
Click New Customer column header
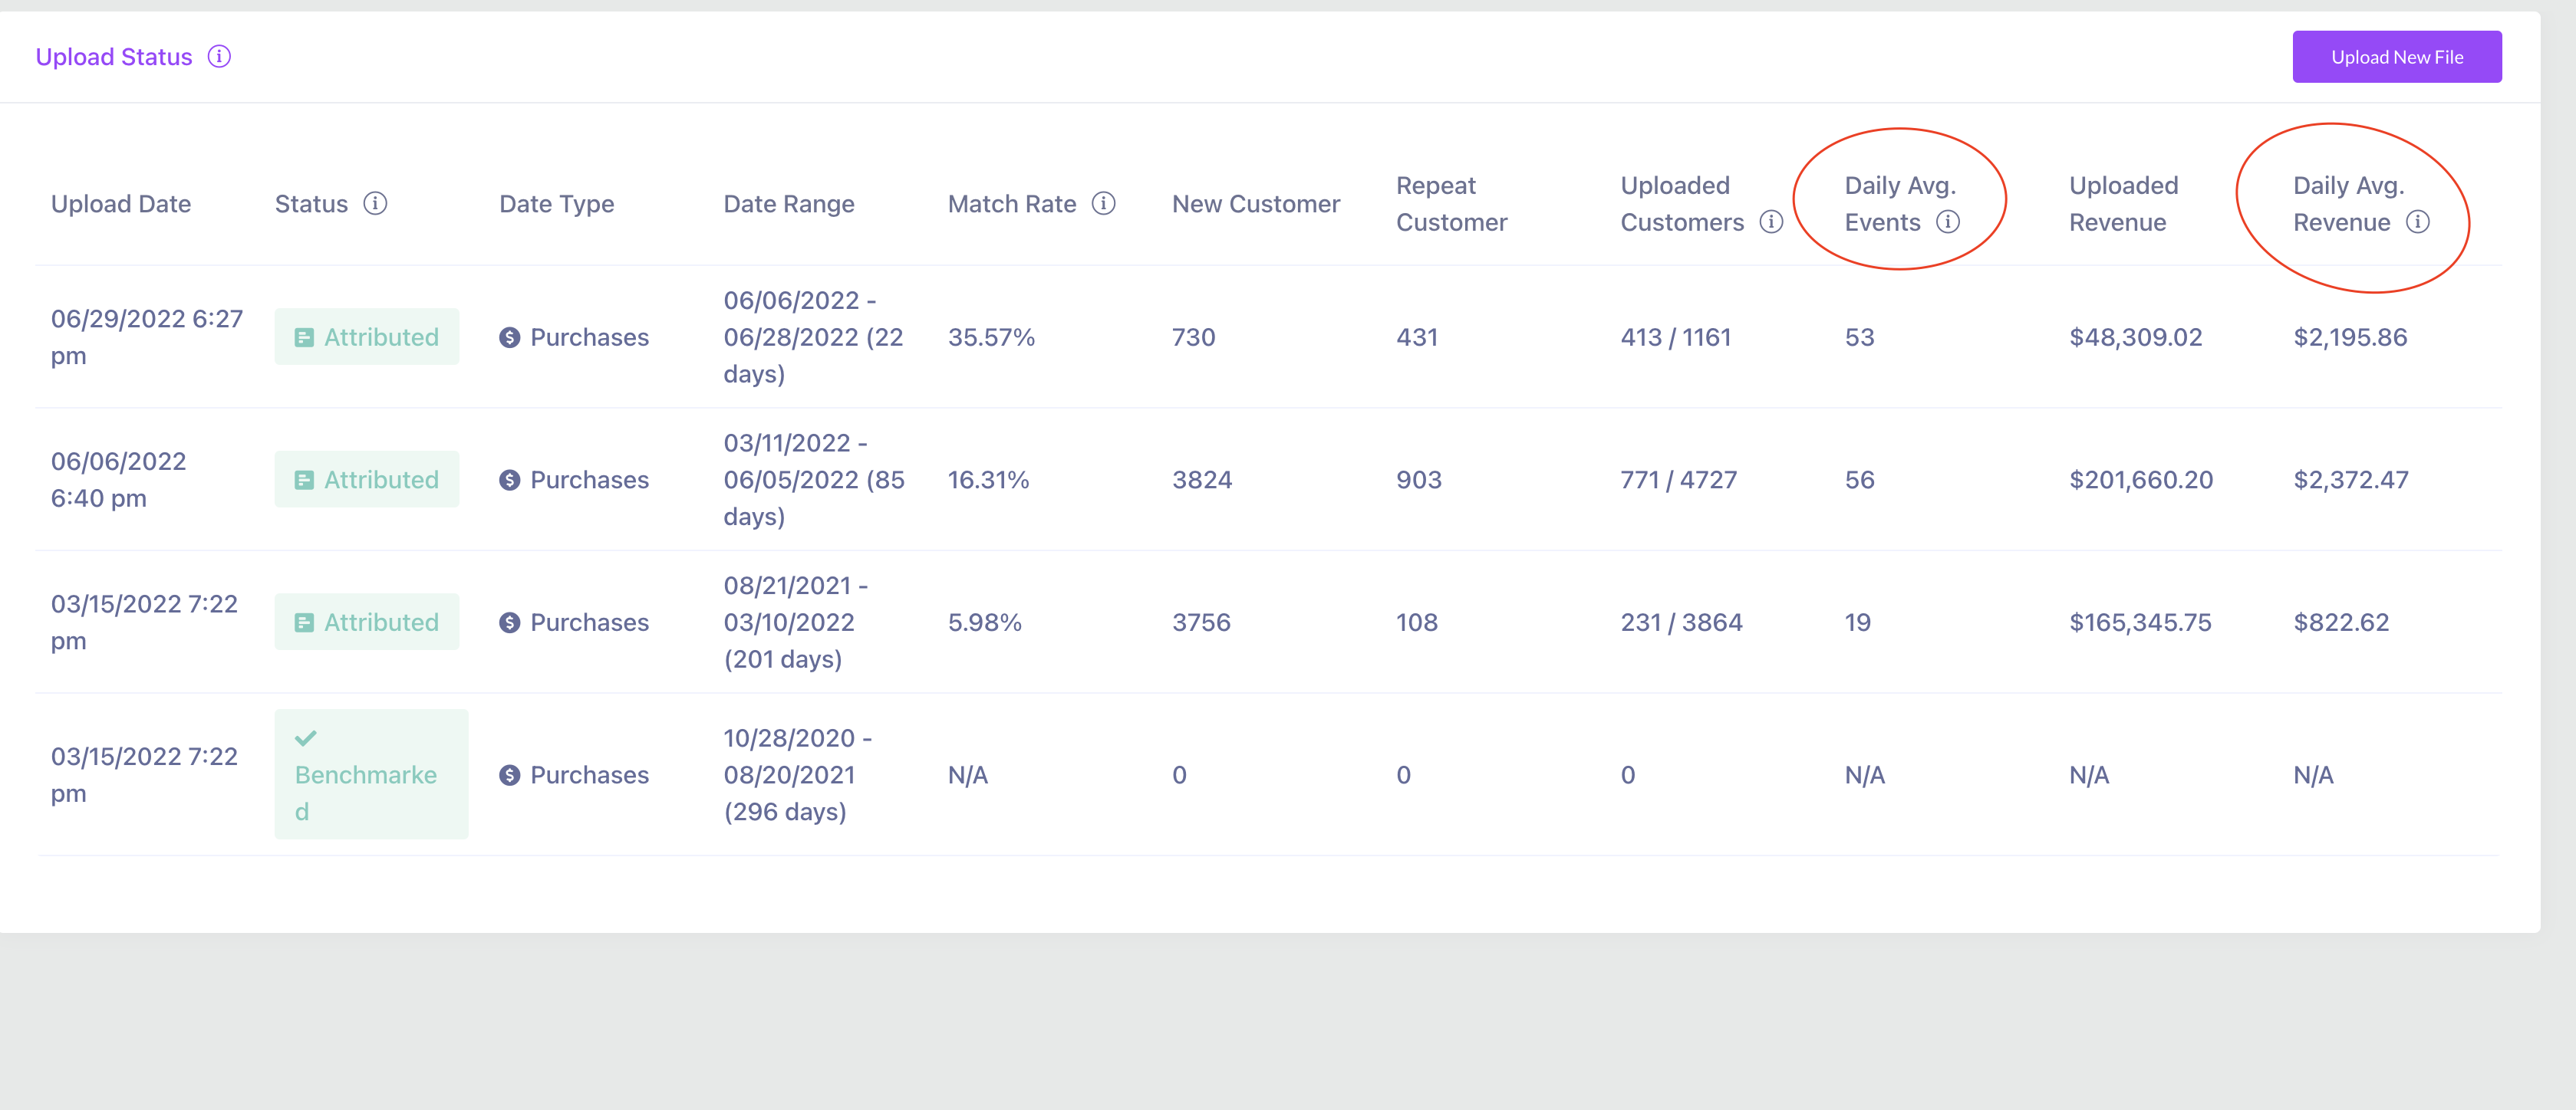pos(1255,204)
